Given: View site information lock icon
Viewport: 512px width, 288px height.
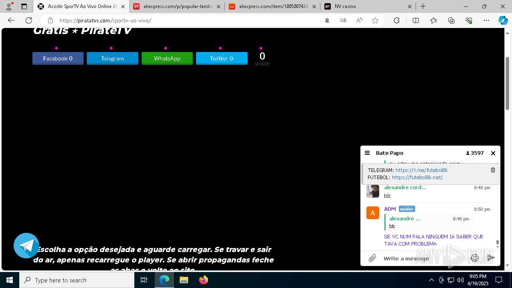Looking at the screenshot, I should pyautogui.click(x=50, y=20).
